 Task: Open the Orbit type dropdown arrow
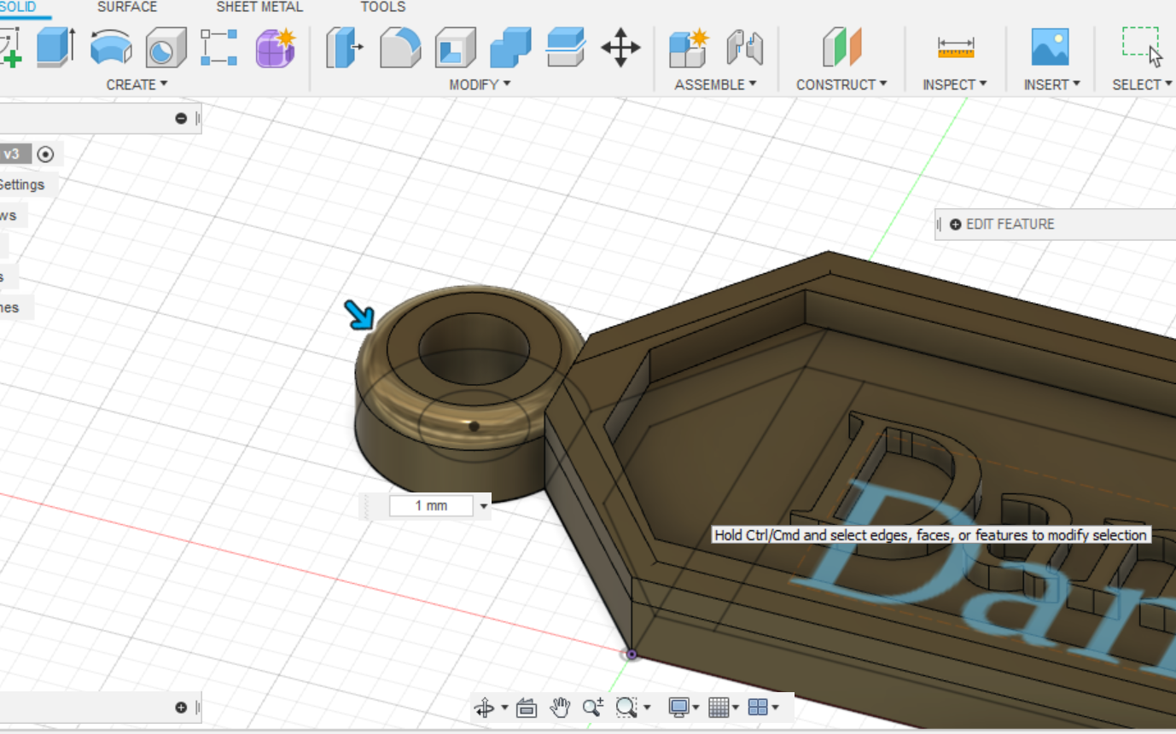tap(504, 708)
